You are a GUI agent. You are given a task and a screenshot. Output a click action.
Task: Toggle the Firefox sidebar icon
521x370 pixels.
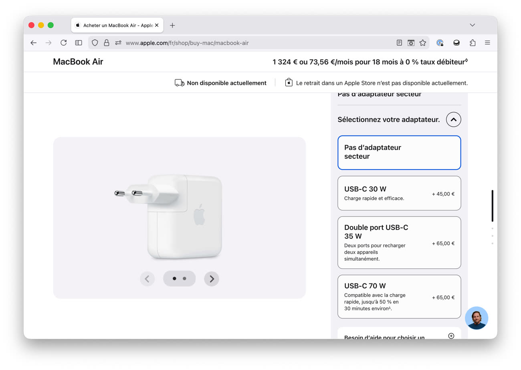(x=79, y=43)
